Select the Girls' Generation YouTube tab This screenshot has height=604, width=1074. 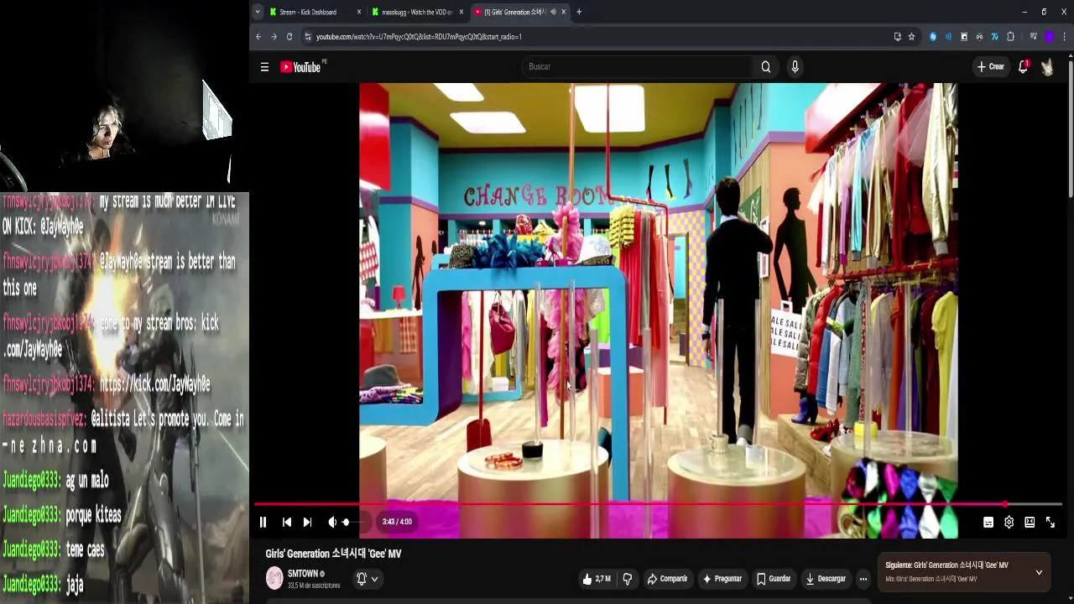tap(514, 12)
